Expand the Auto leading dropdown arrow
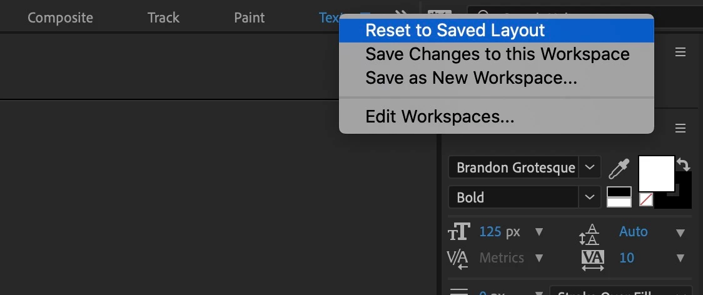703x295 pixels. (x=680, y=232)
